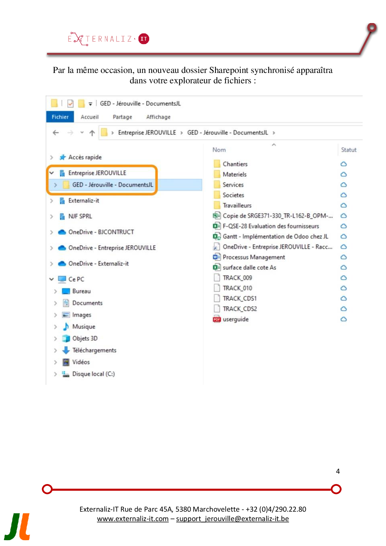The width and height of the screenshot is (386, 546).
Task: Click the OneDrive - Entreprise JEROUVILLE shortcut file
Action: 278,247
